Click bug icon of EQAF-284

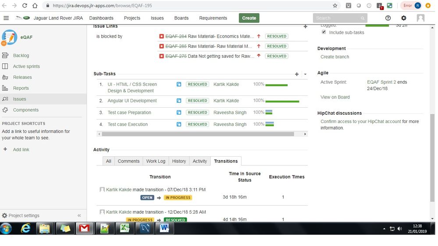click(161, 36)
